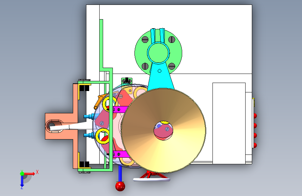Select the bottommost red button on the right panel
This screenshot has width=302, height=196.
(x=255, y=145)
